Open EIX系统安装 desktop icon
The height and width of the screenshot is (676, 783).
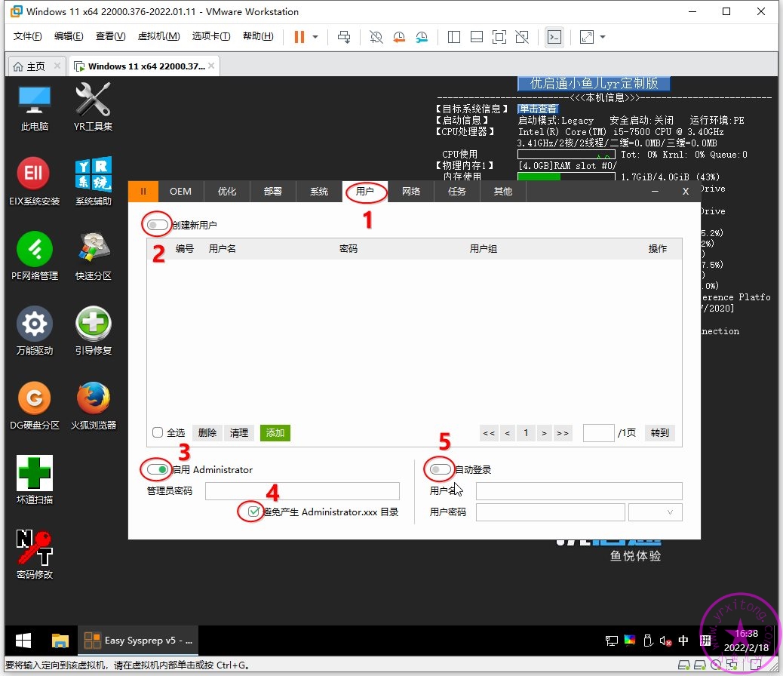[x=34, y=182]
